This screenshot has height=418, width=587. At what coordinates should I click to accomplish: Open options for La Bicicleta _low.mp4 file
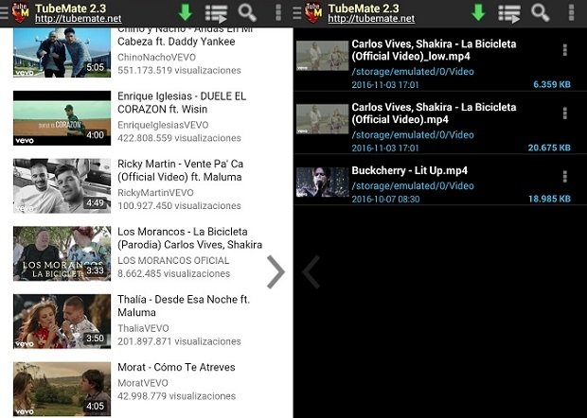(565, 50)
